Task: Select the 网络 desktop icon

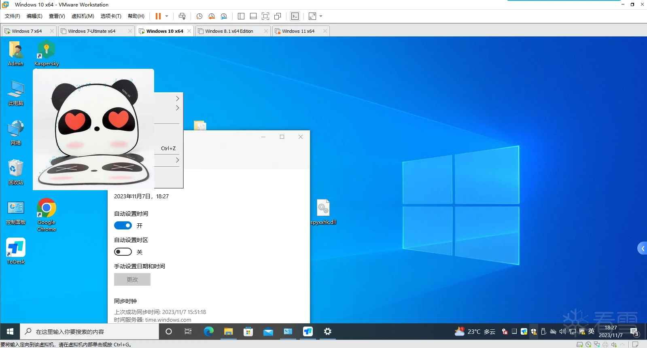Action: 16,133
